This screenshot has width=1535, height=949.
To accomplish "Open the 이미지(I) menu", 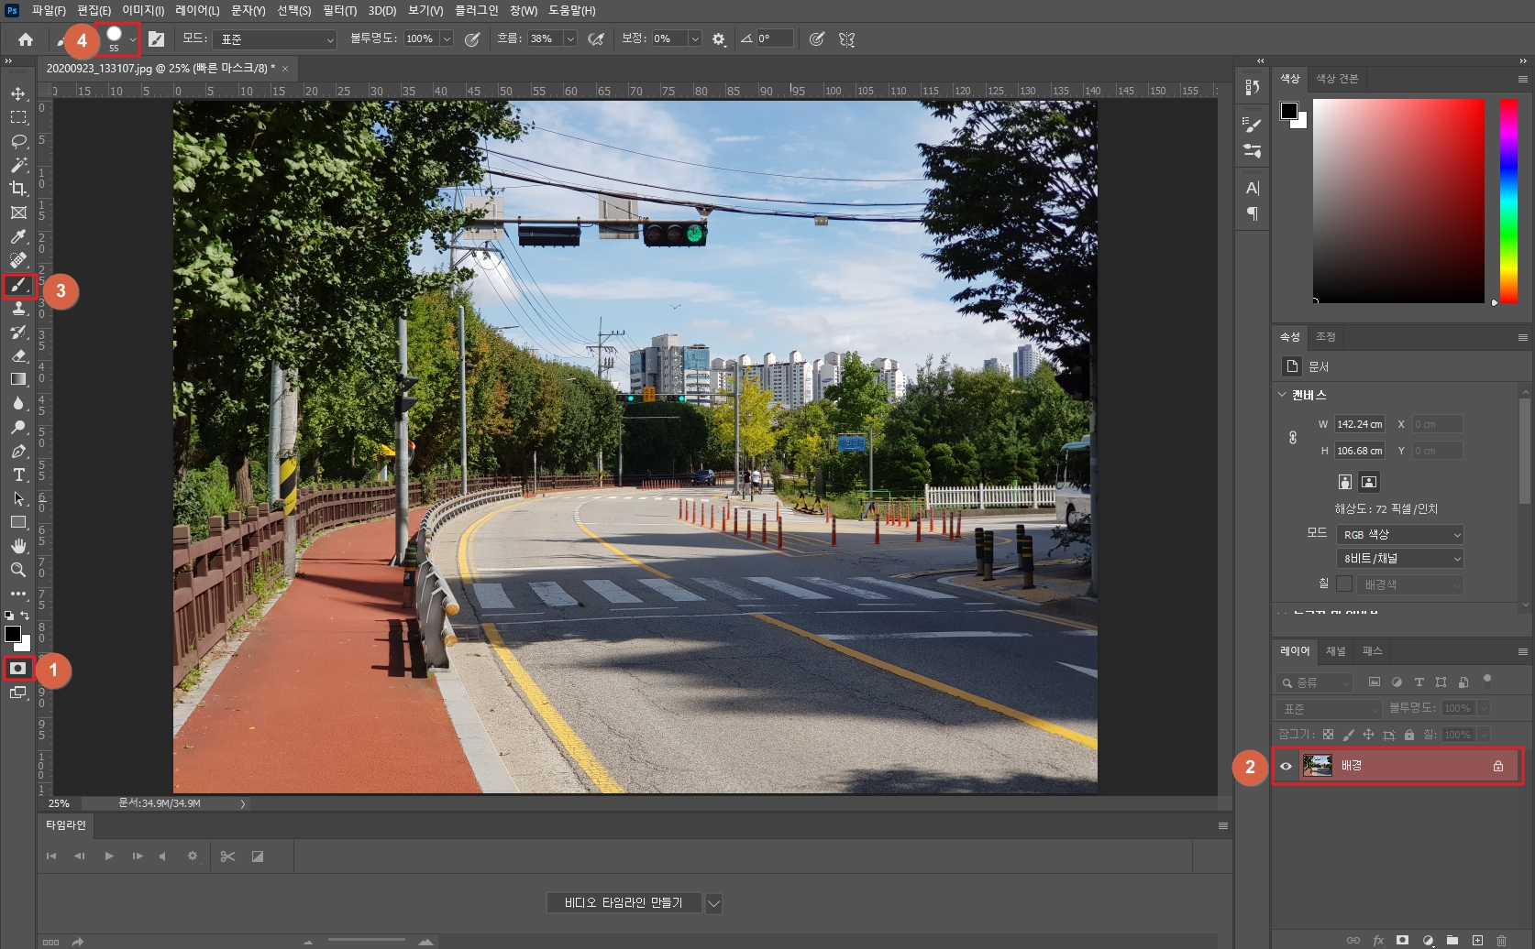I will tap(143, 10).
